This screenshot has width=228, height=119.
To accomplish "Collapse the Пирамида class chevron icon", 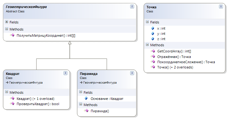I will pyautogui.click(x=132, y=73).
